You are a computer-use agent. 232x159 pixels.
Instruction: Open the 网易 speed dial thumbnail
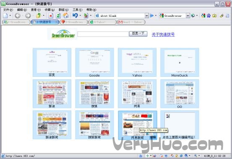point(137,93)
